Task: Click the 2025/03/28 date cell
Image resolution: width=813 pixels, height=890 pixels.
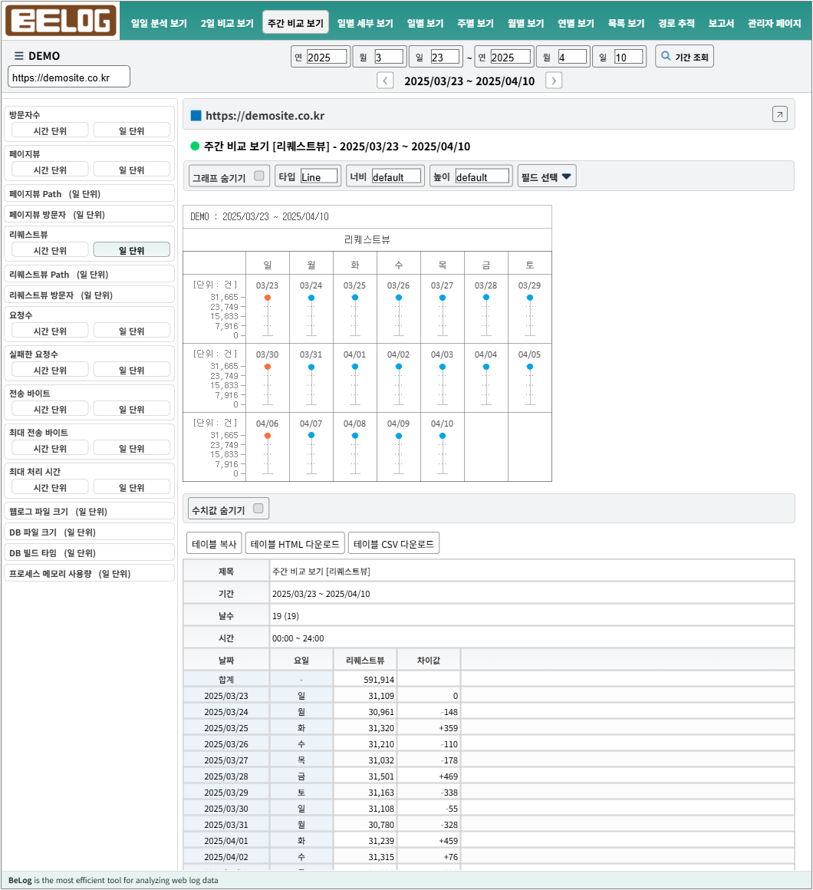Action: 225,776
